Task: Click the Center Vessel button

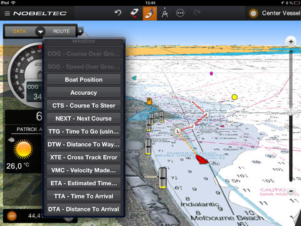Action: 275,13
